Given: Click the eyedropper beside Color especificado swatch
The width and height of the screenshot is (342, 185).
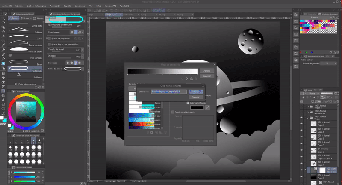Looking at the screenshot, I should 208,108.
